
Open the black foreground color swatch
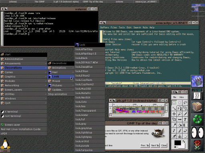coord(178,143)
